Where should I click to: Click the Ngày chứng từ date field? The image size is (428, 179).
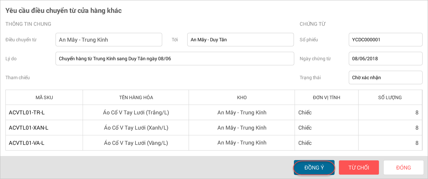coord(385,59)
